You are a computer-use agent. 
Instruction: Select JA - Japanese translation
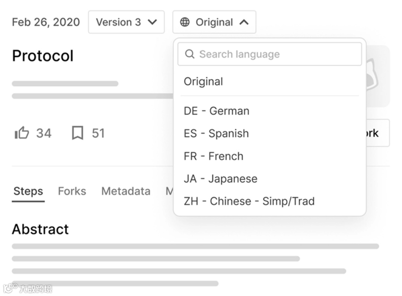click(x=221, y=179)
